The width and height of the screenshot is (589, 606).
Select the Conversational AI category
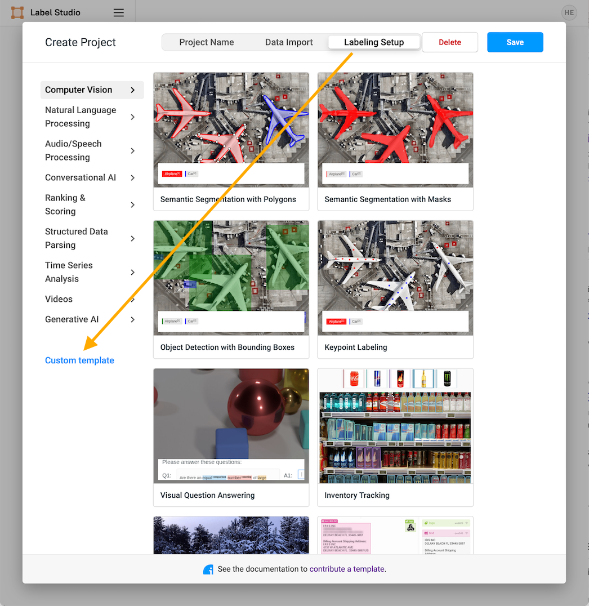[x=81, y=178]
